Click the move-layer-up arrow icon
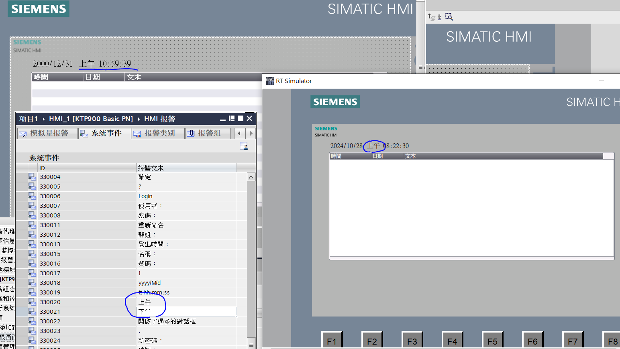This screenshot has height=349, width=620. pos(431,17)
